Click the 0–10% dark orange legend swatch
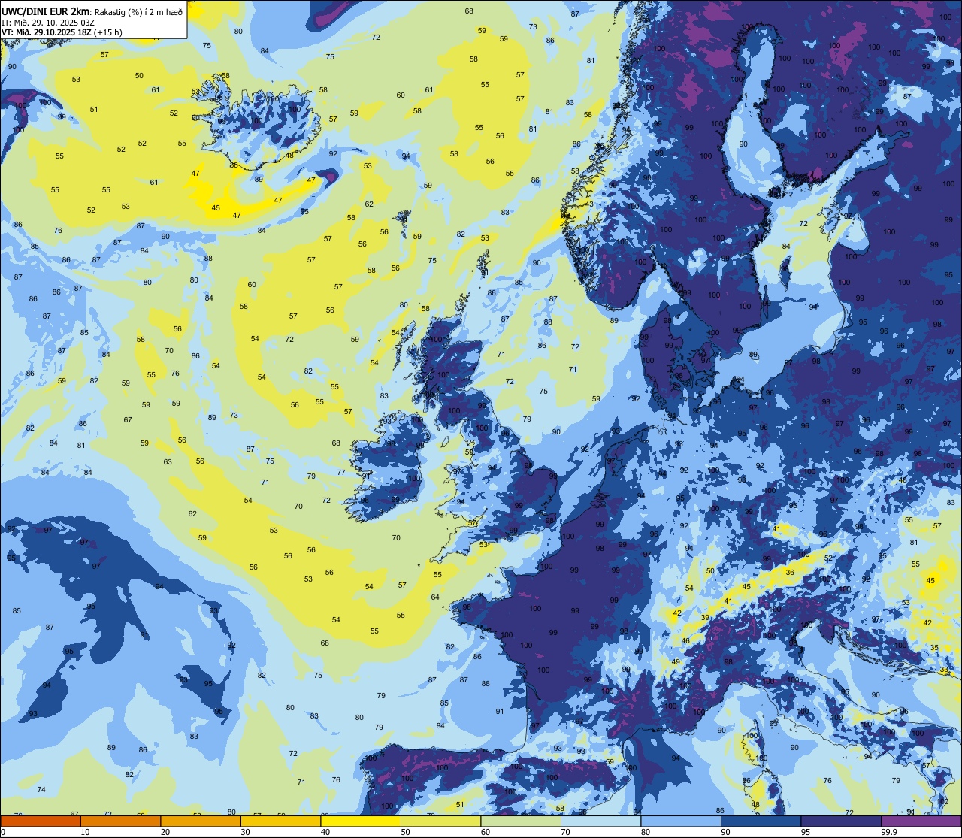962x838 pixels. (41, 821)
